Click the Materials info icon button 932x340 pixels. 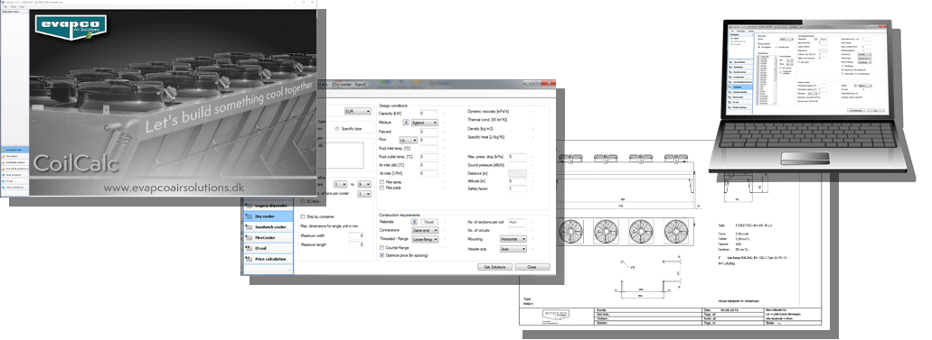[x=415, y=222]
